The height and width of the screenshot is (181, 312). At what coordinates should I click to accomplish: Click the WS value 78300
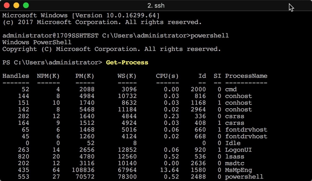coord(127,177)
